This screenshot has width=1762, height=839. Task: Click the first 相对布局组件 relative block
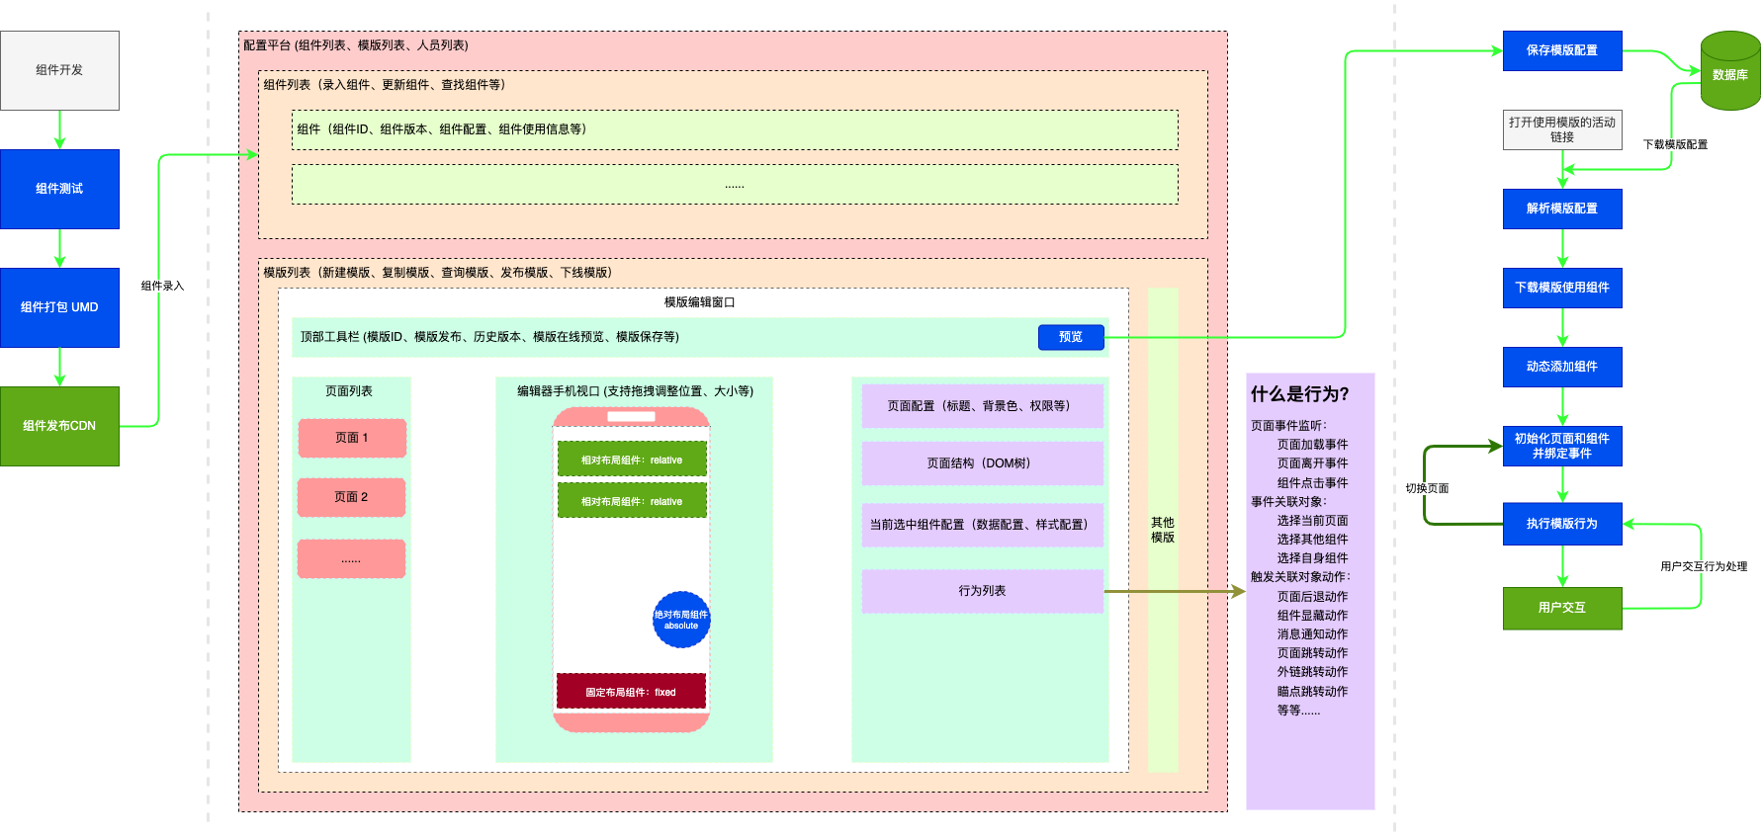tap(632, 460)
